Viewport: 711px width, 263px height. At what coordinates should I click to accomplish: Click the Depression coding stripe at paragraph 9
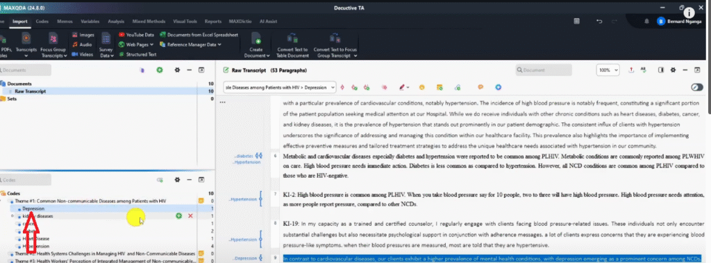pos(261,258)
